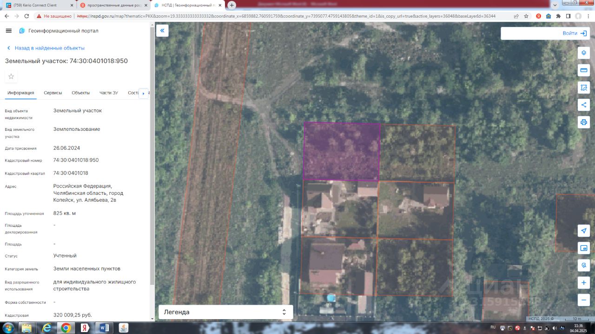Click the Учтенный status value
Image resolution: width=595 pixels, height=334 pixels.
65,256
